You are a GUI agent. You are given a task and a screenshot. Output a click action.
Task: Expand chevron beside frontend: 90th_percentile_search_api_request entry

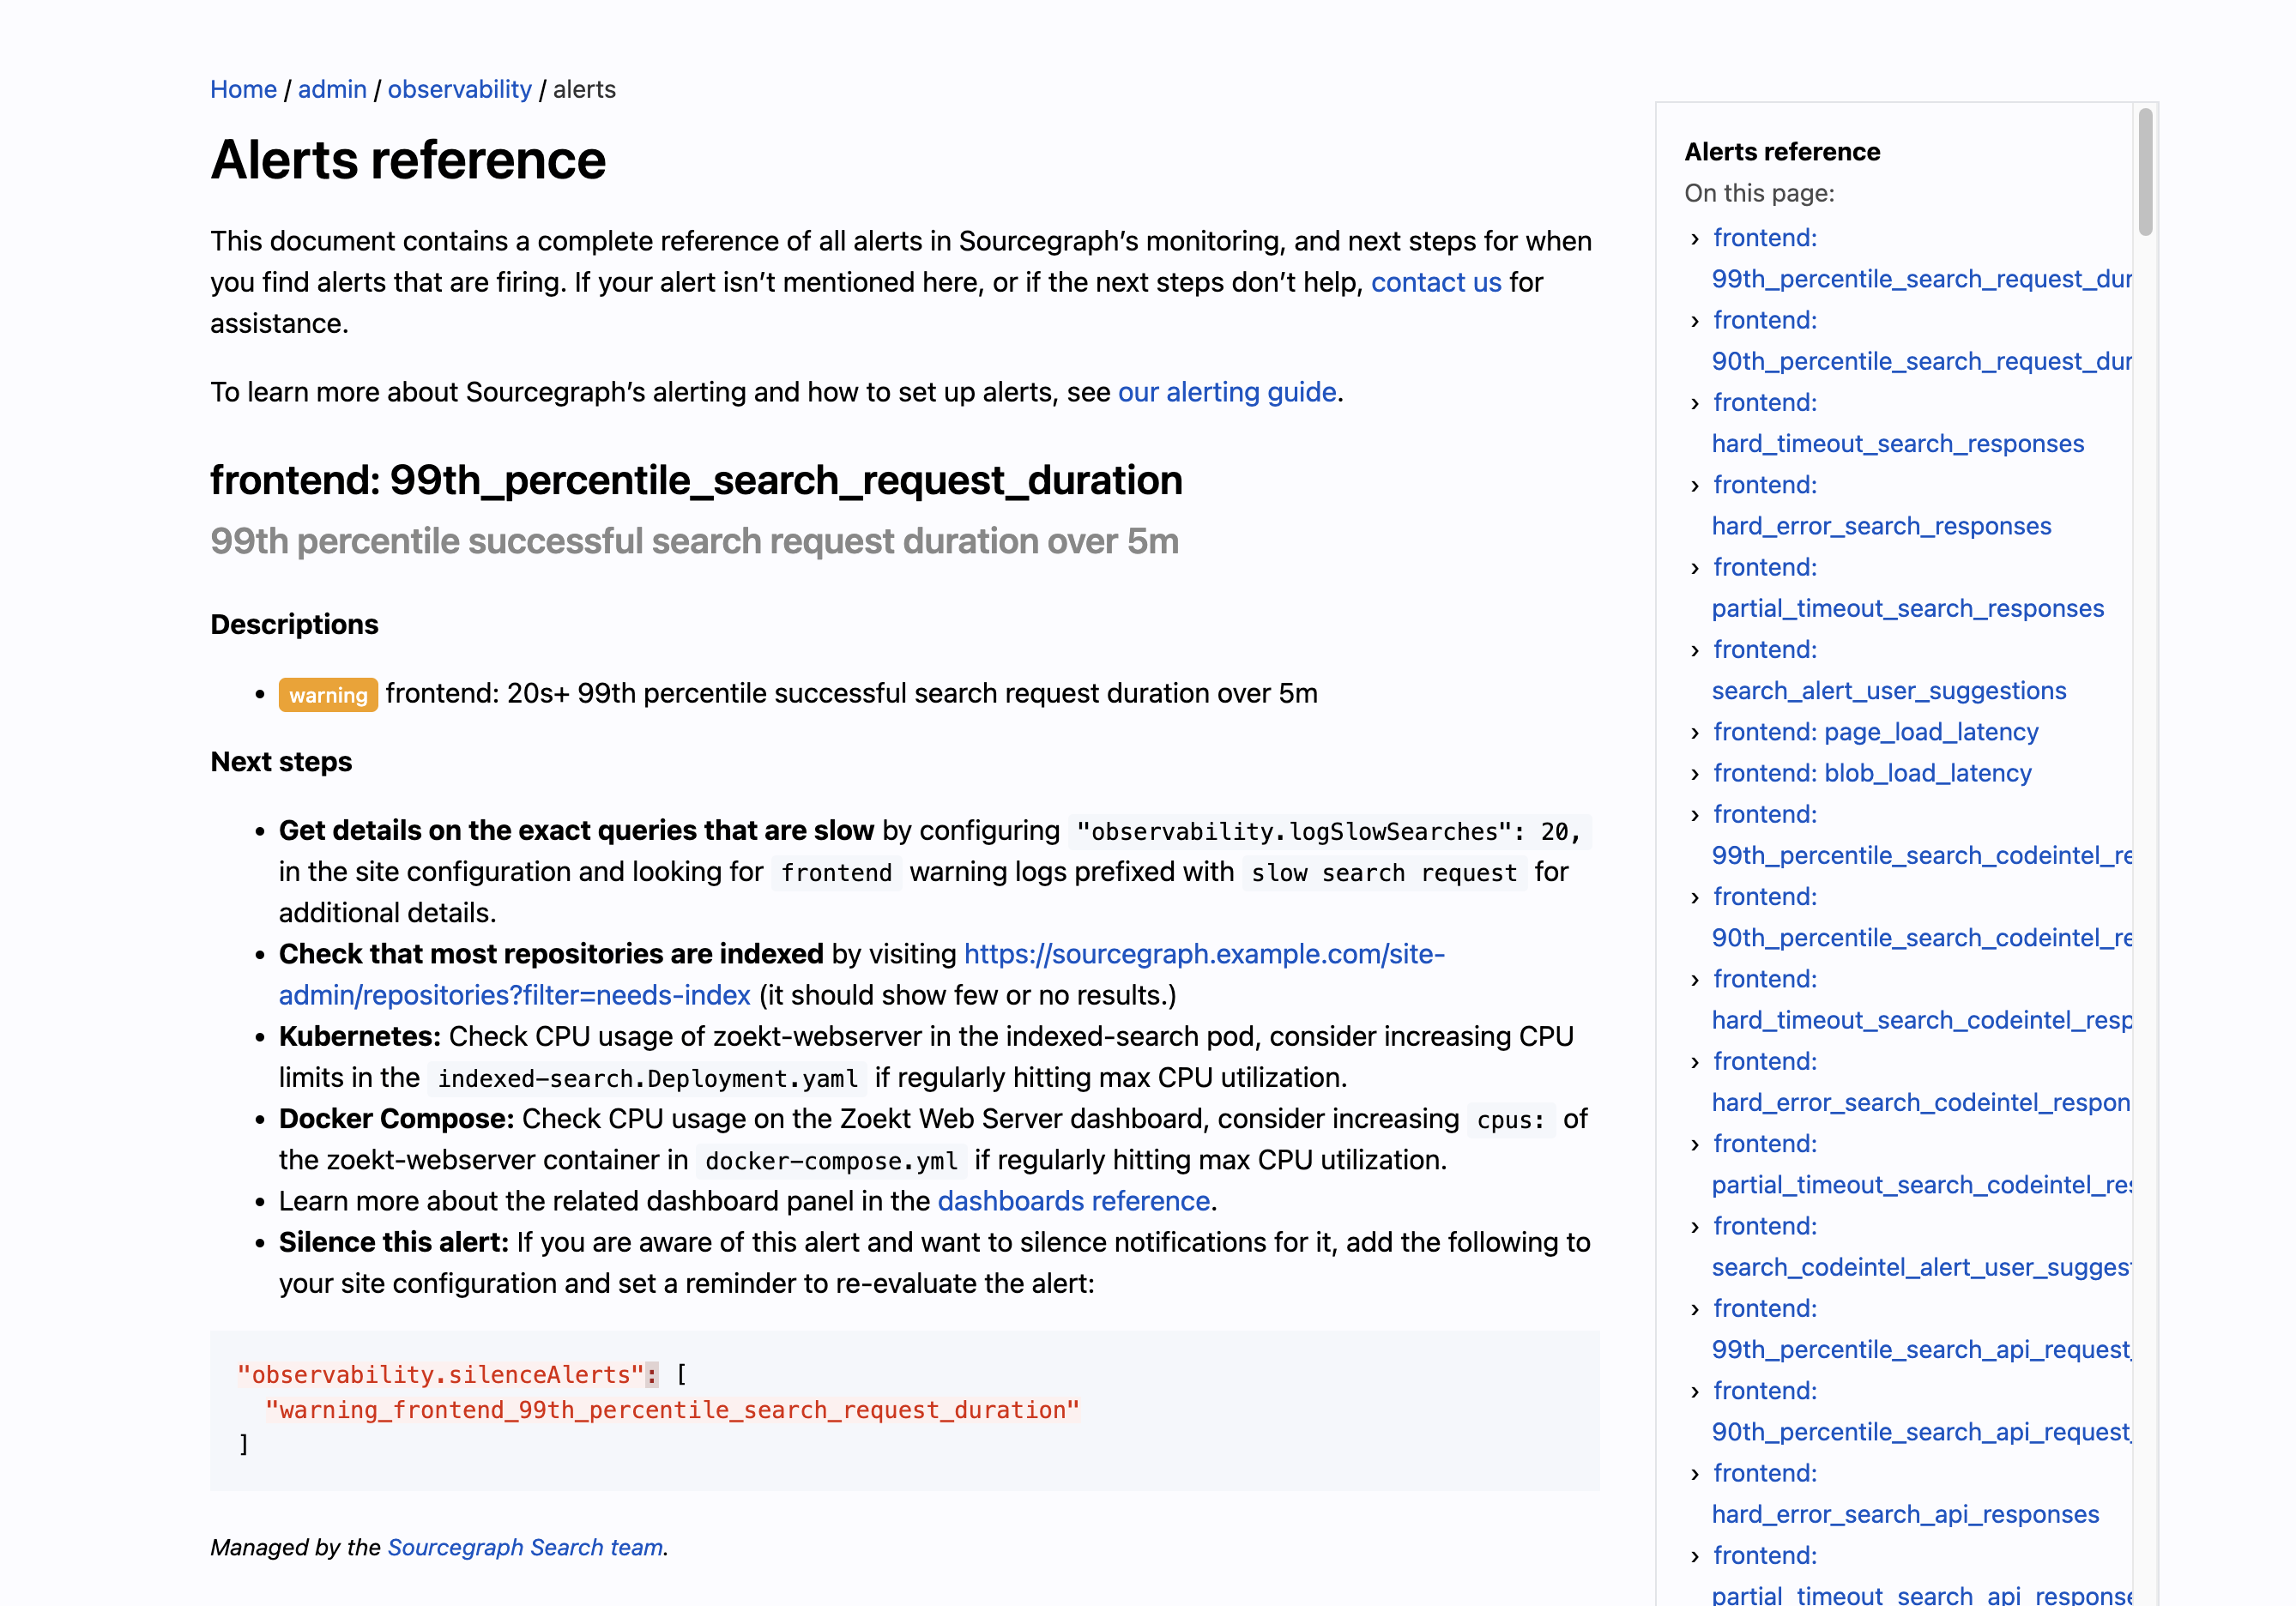coord(1694,1392)
